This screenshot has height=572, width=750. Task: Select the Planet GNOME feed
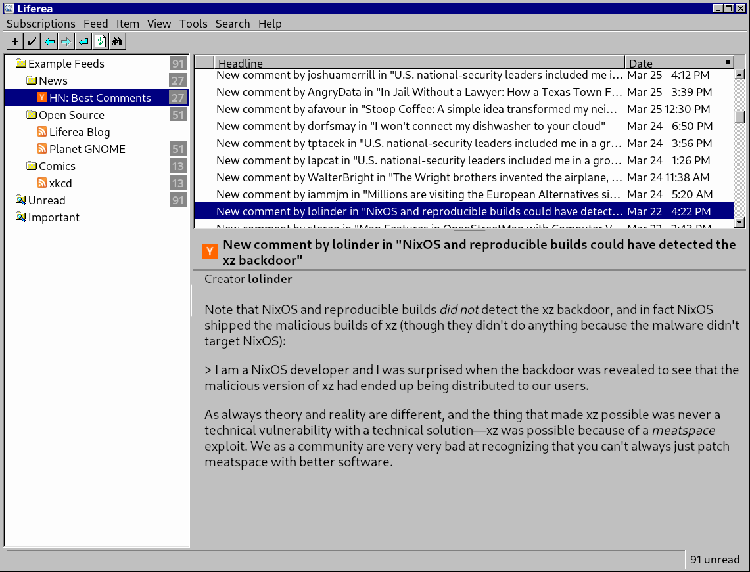87,149
